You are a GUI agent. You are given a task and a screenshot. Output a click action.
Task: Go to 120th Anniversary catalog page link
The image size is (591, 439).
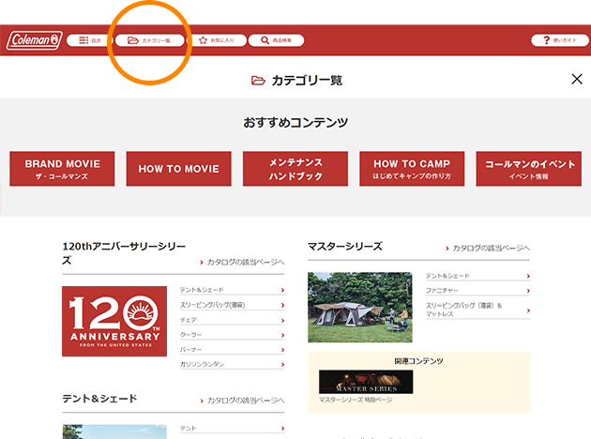pyautogui.click(x=241, y=263)
